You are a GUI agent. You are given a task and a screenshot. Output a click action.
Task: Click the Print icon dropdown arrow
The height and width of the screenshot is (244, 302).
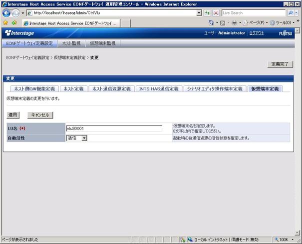[240, 23]
